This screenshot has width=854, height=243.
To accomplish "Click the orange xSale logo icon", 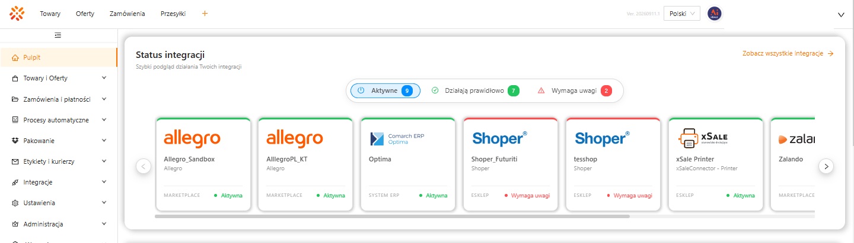I will 18,13.
